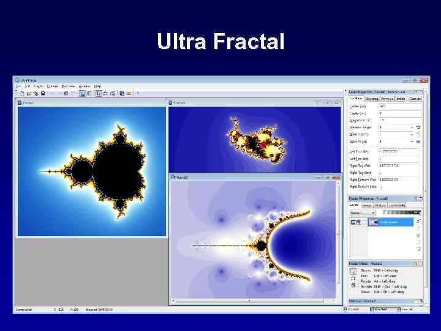Click the boxed Select mode toolbar icon

(99, 93)
